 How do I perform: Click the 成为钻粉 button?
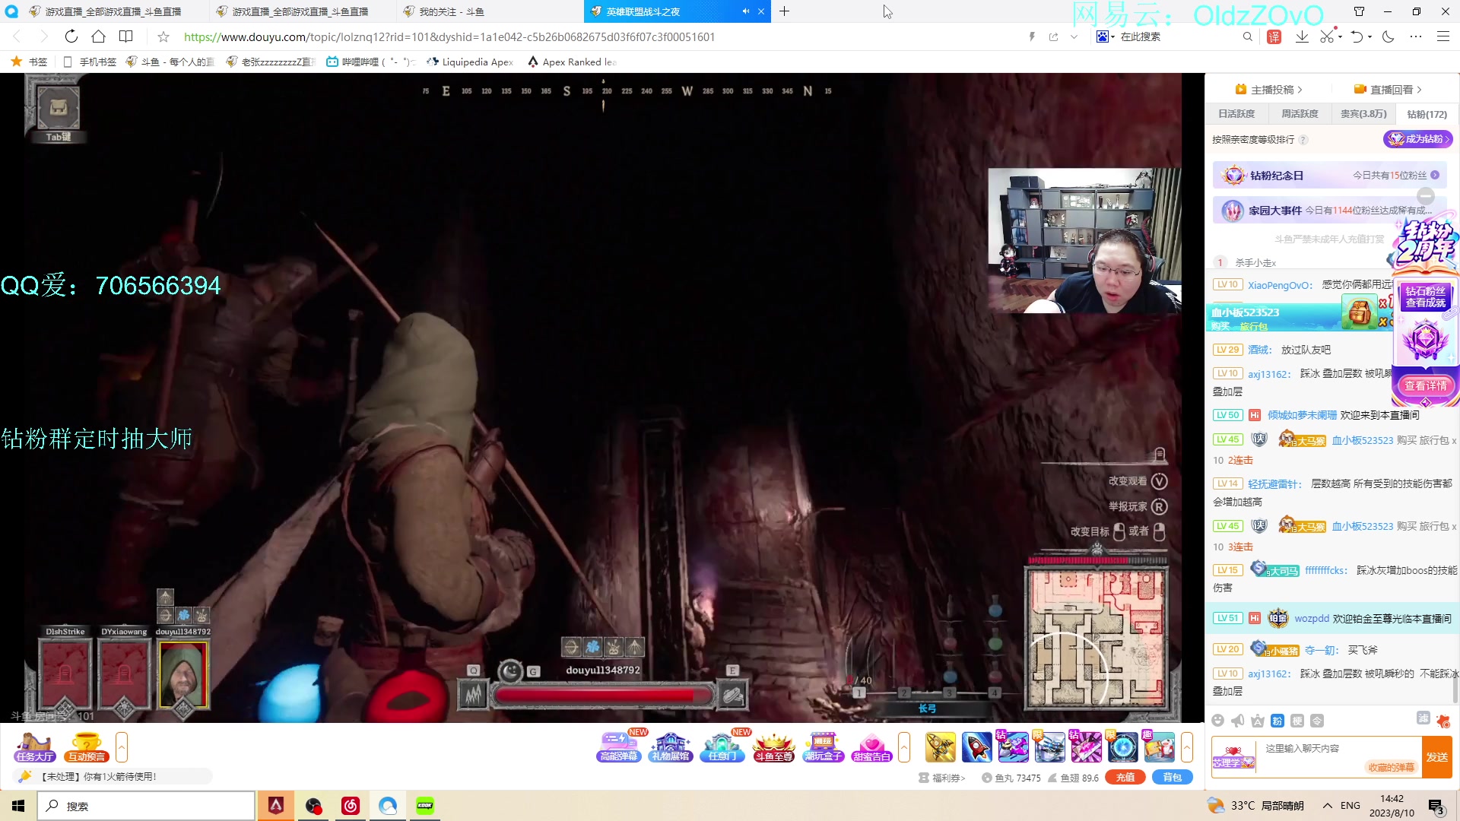(x=1417, y=139)
